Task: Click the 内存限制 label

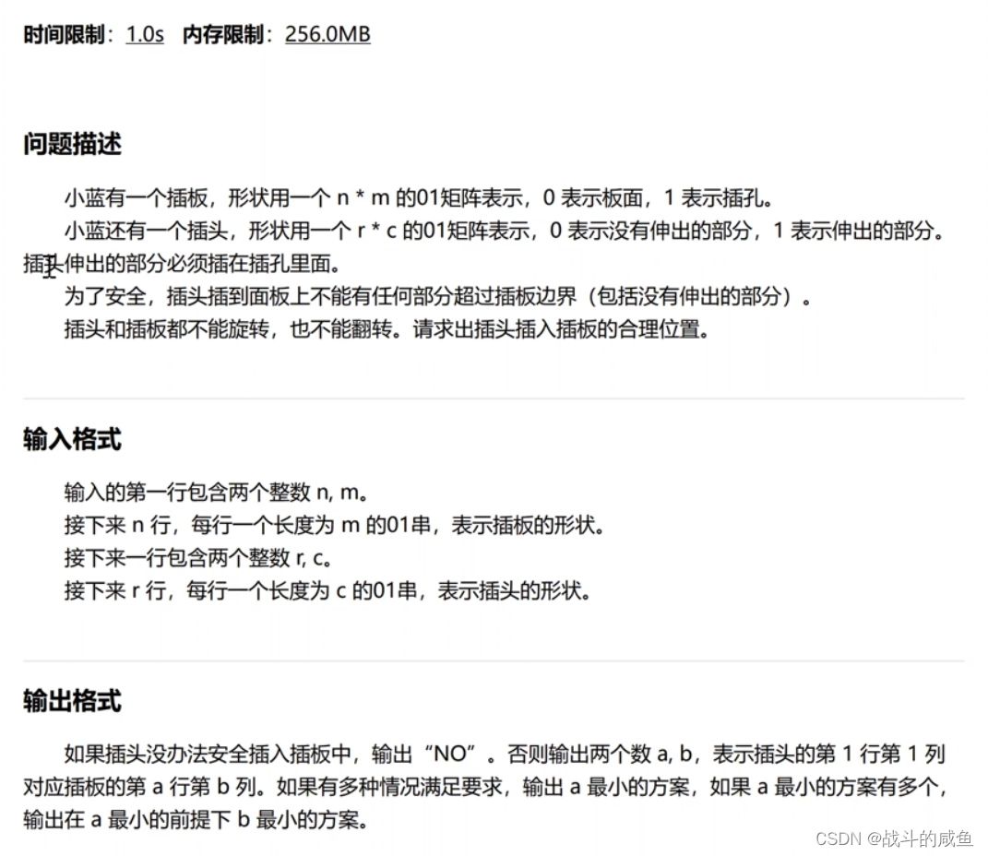Action: [x=223, y=34]
